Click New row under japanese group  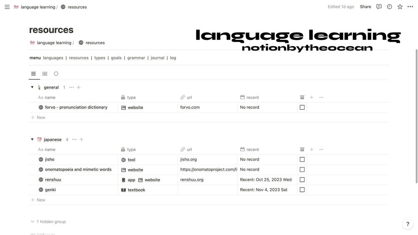tap(38, 200)
